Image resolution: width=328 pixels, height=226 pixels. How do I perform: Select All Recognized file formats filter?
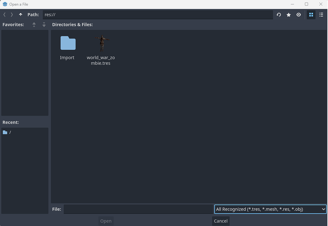coord(270,209)
